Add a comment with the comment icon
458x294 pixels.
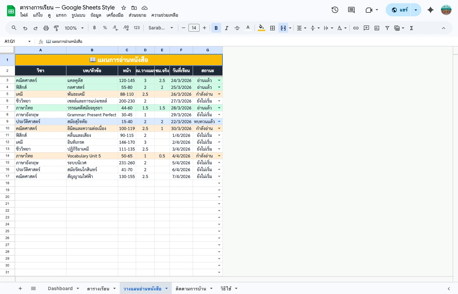(366, 28)
